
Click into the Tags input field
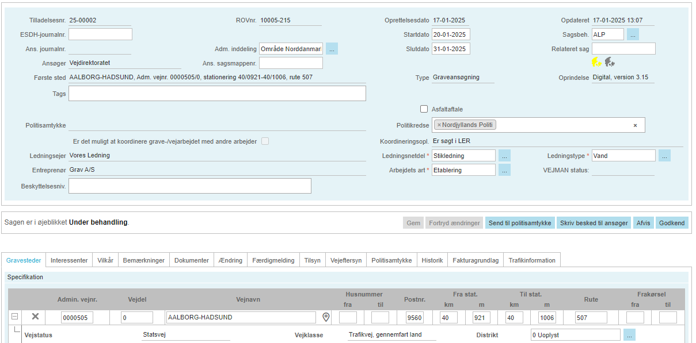coord(217,94)
